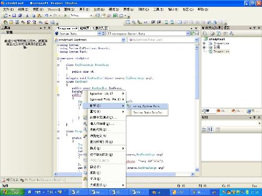Click the Windows Start button

(12, 192)
